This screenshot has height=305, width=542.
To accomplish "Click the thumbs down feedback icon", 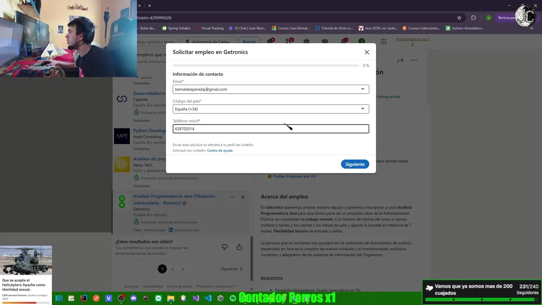I will 225,247.
